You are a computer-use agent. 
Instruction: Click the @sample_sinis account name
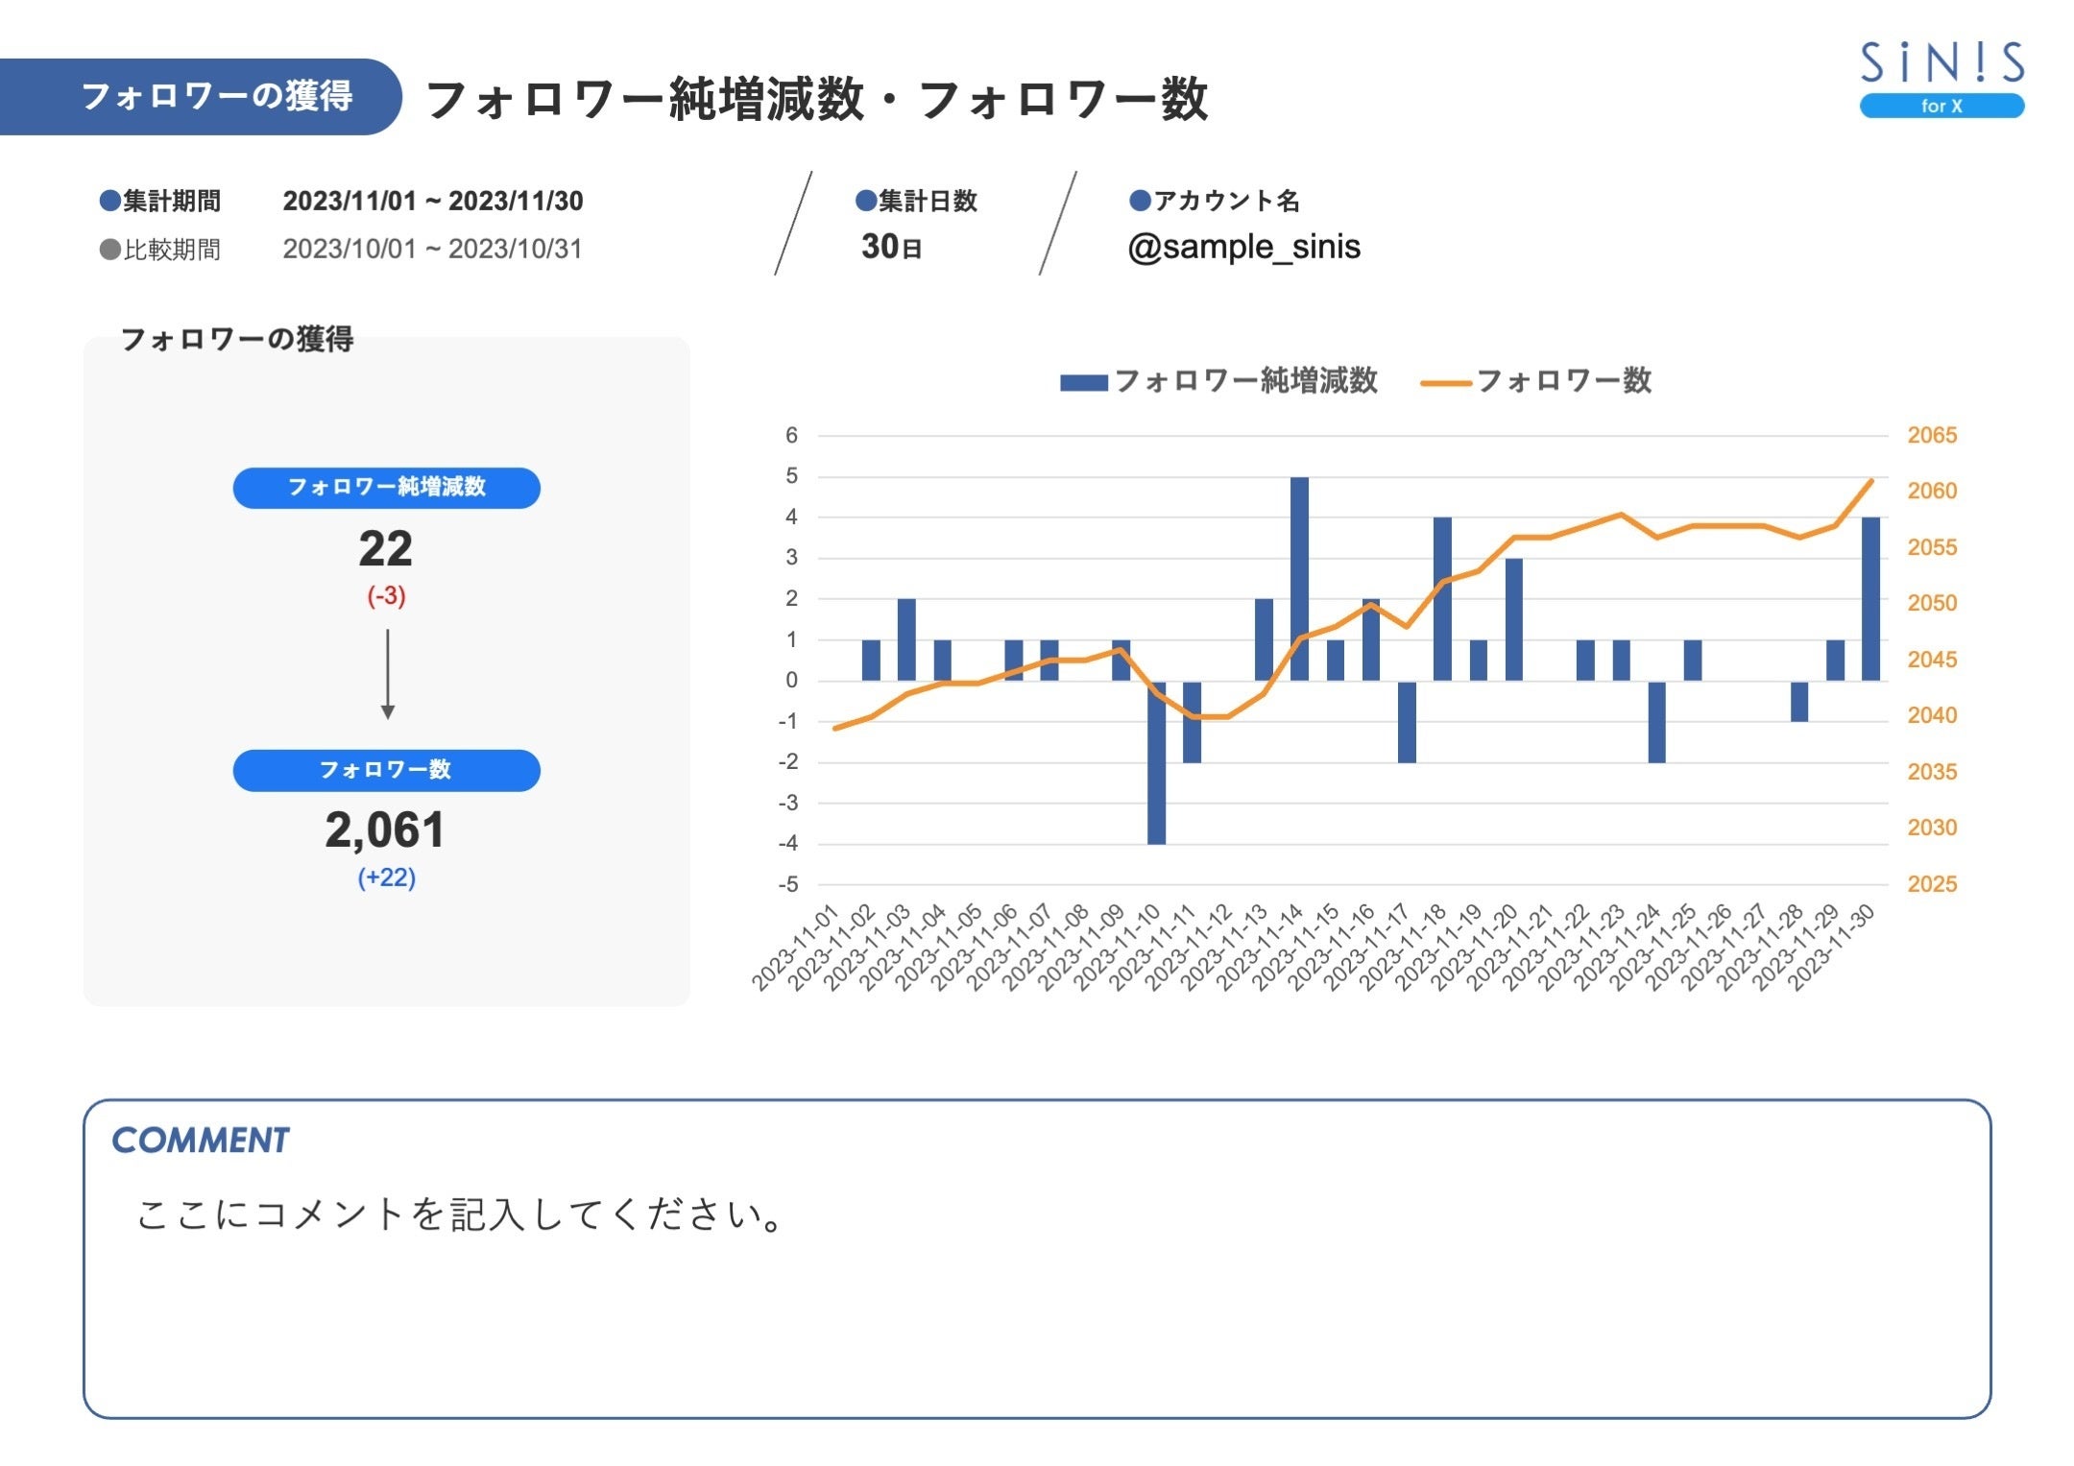1243,248
